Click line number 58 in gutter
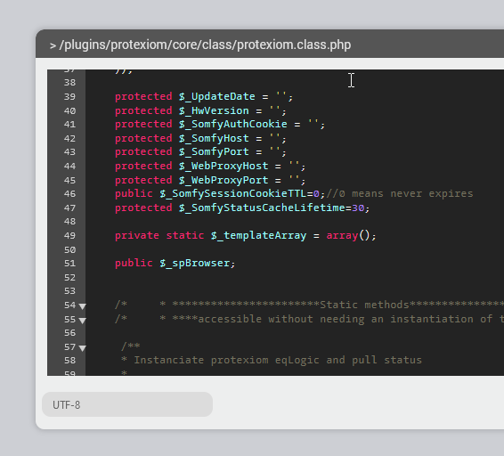This screenshot has height=456, width=504. point(69,361)
